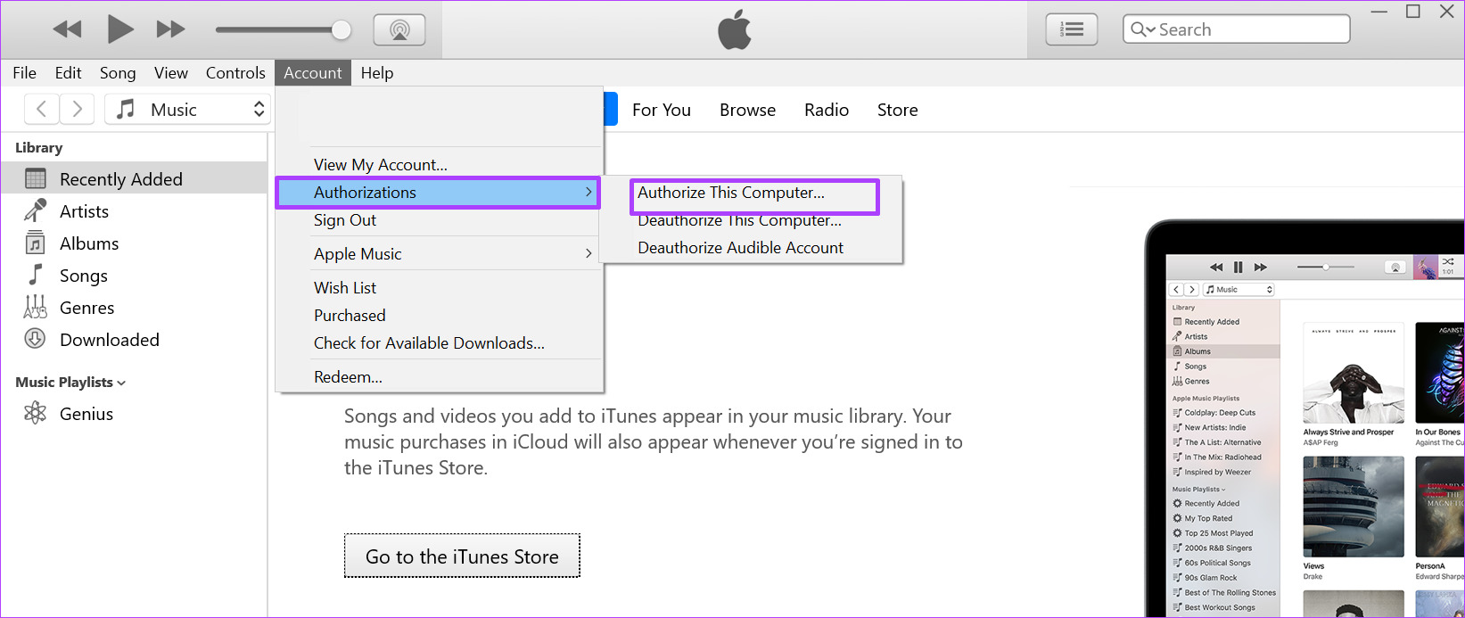Open the AirPlay output icon
The width and height of the screenshot is (1465, 618).
[399, 29]
